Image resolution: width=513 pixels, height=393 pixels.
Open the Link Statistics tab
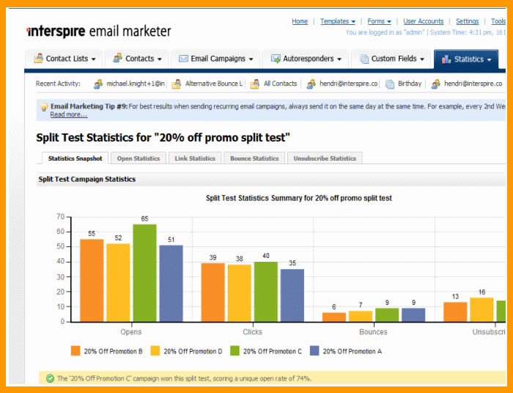pos(196,158)
